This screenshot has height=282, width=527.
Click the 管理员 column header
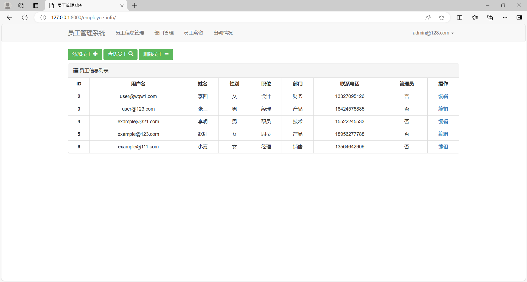tap(407, 84)
